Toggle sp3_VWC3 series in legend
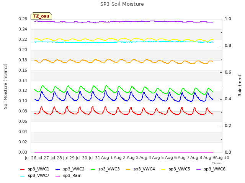The image size is (245, 183). (105, 169)
